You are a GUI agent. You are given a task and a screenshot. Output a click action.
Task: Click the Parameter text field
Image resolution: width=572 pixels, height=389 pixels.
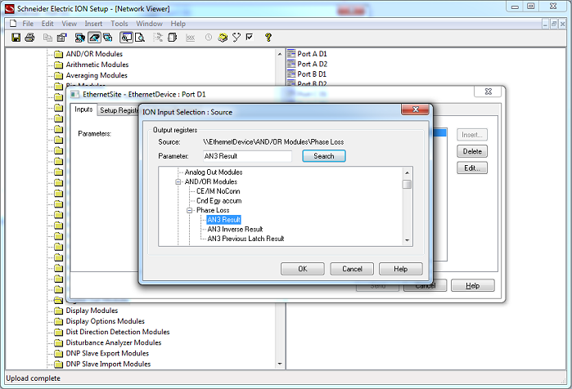click(247, 156)
